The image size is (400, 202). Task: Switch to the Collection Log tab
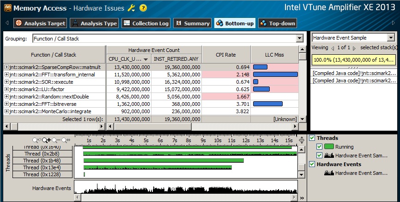click(x=146, y=23)
